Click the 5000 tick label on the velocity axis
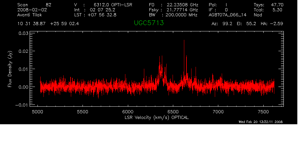The width and height of the screenshot is (303, 155). [x=37, y=112]
